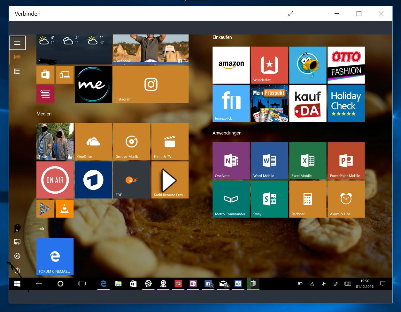Open the Mail taskbar icon with badge
401x312 pixels.
tap(223, 284)
